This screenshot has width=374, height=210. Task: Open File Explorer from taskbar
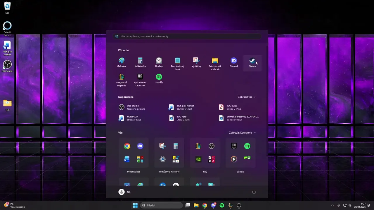click(196, 205)
